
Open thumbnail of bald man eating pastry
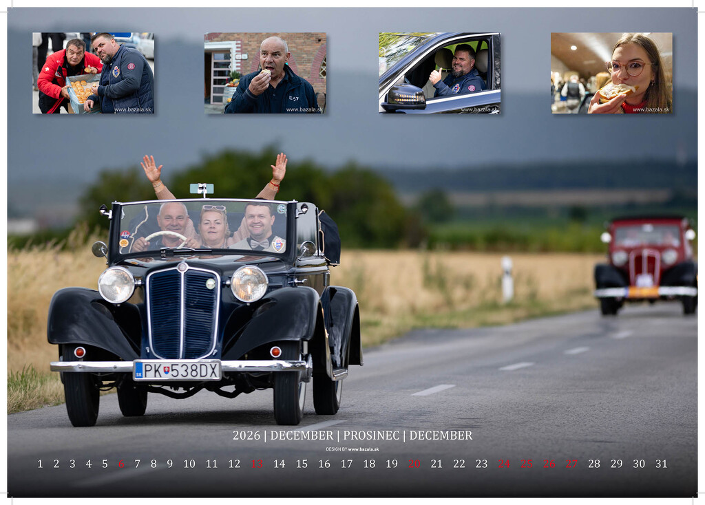265,73
